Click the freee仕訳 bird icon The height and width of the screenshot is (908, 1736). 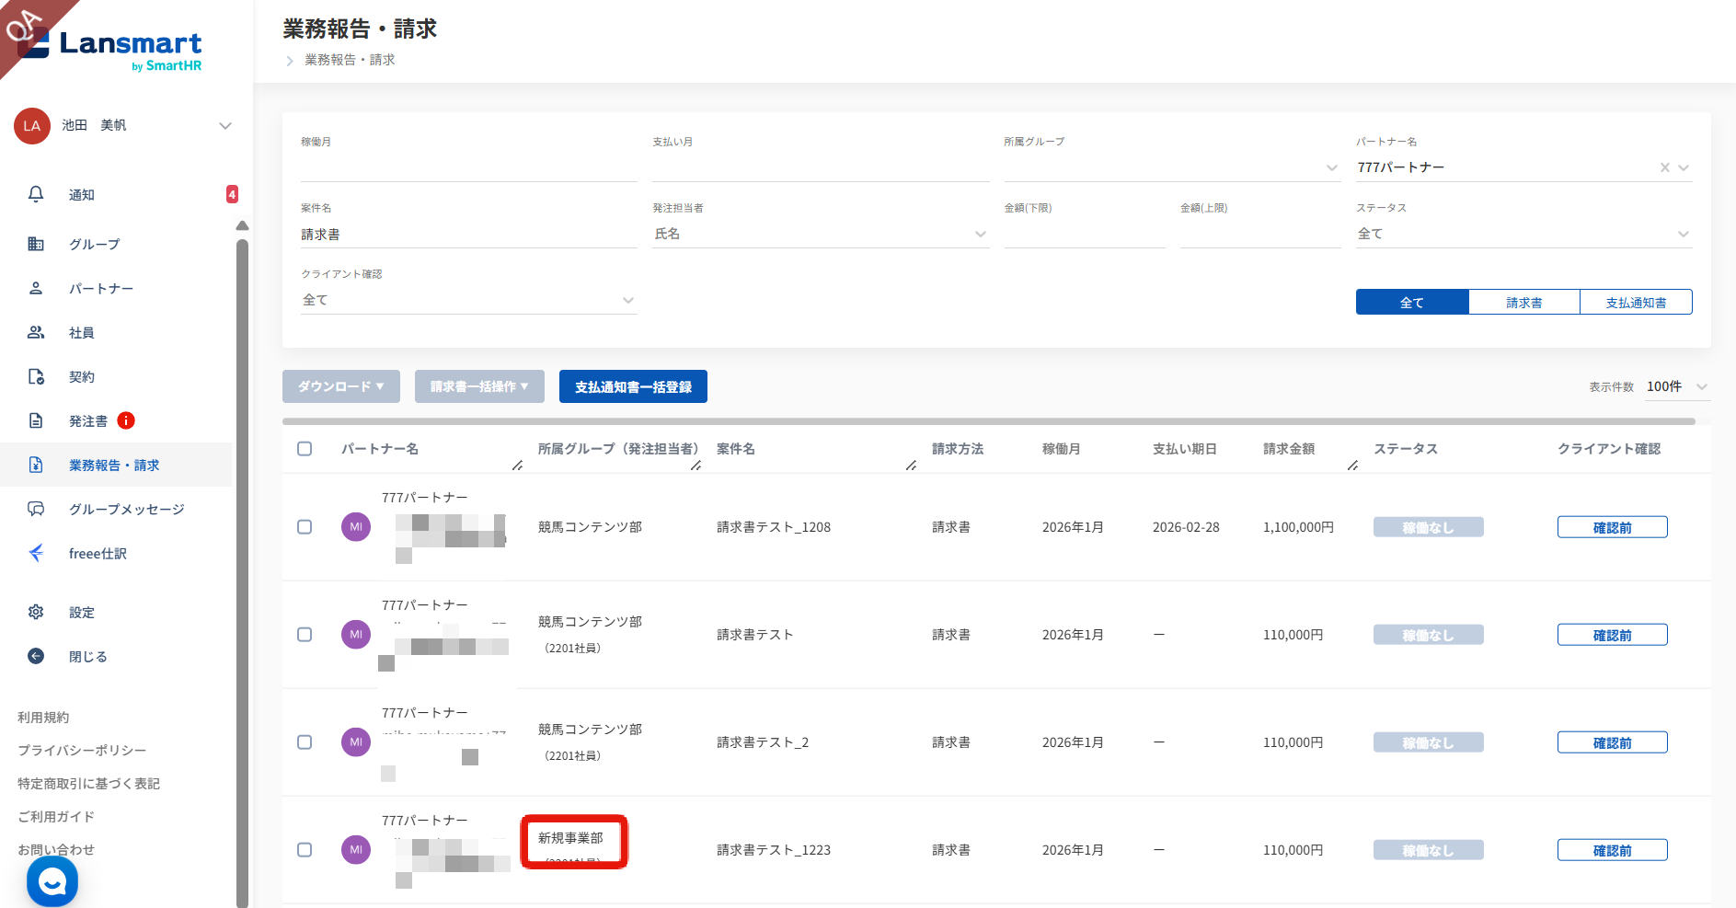[36, 553]
